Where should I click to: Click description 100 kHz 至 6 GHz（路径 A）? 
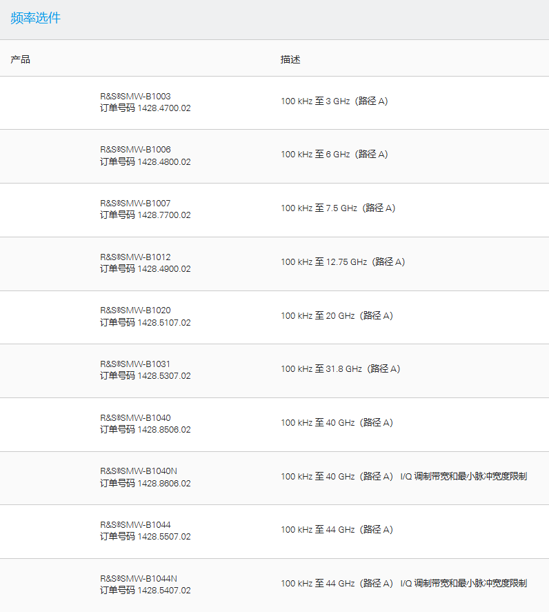click(x=335, y=154)
